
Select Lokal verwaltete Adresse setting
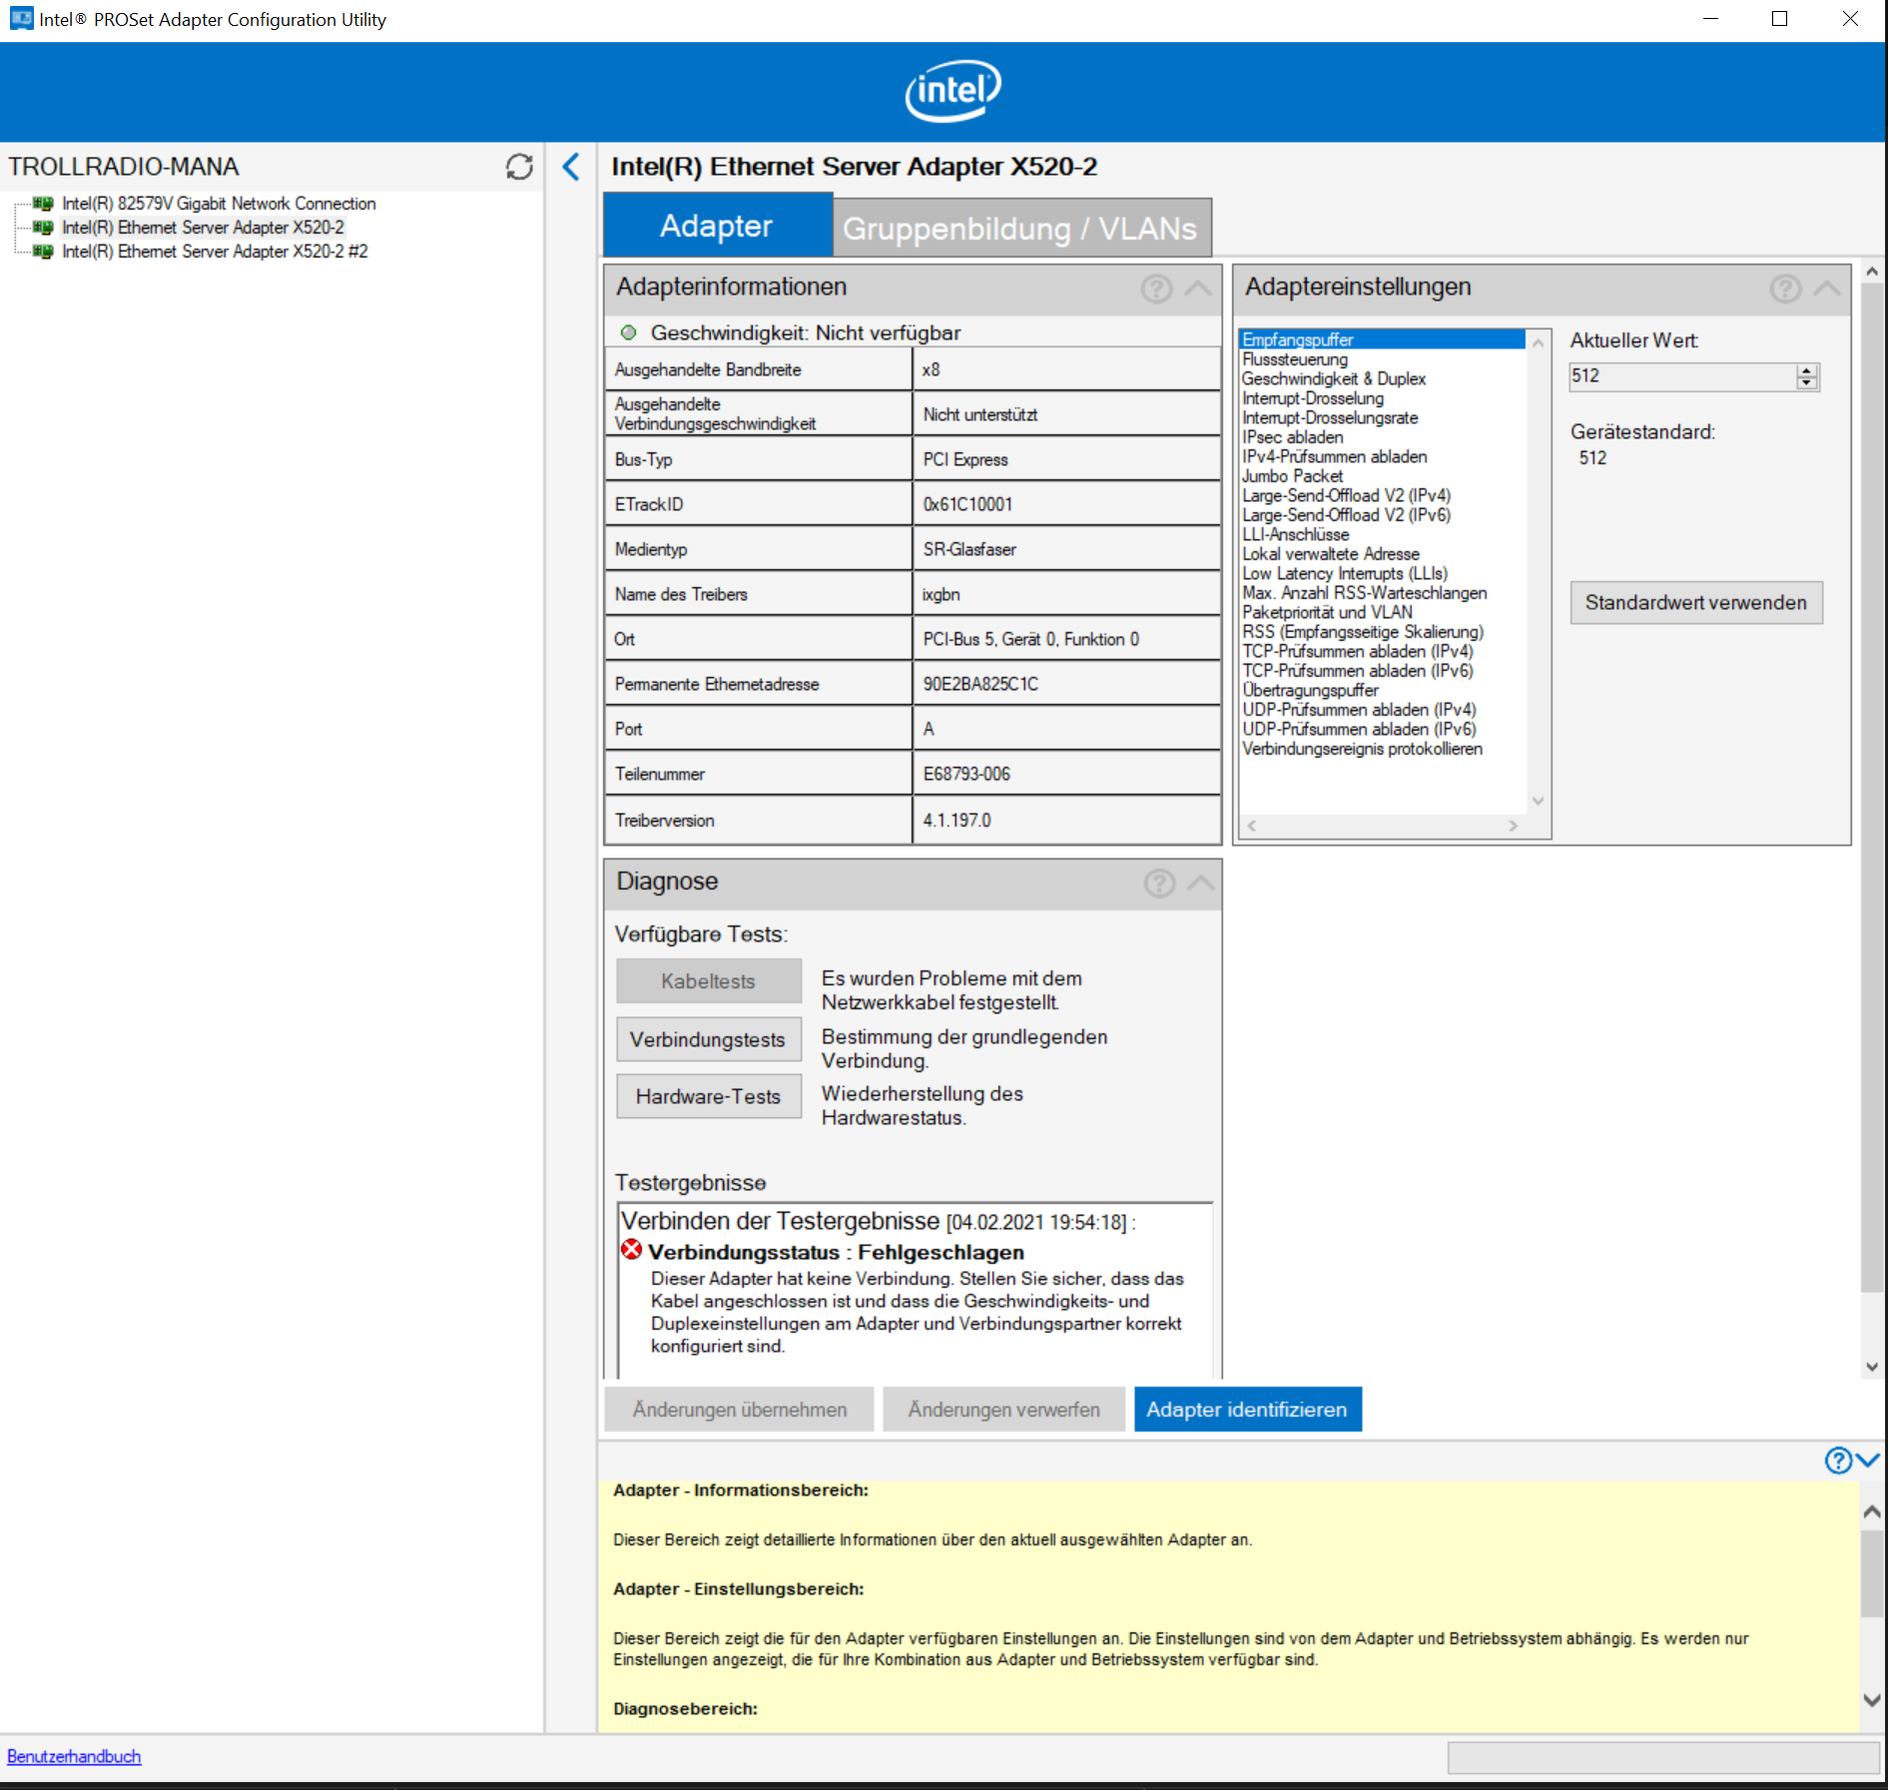pos(1331,554)
